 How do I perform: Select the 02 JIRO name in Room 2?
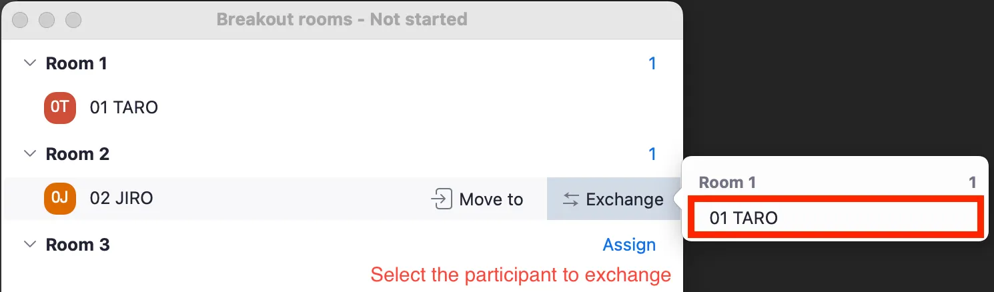(121, 199)
